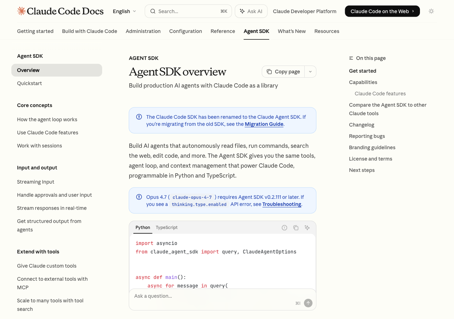454x319 pixels.
Task: Follow the Migration Guide link
Action: tap(264, 124)
